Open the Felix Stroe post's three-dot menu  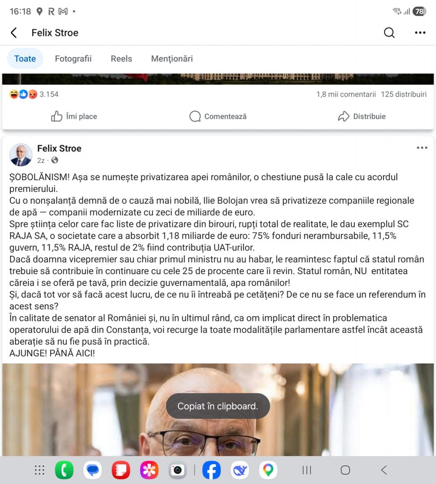(422, 148)
